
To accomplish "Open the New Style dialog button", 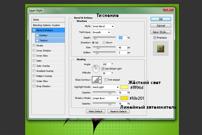I will 161,32.
